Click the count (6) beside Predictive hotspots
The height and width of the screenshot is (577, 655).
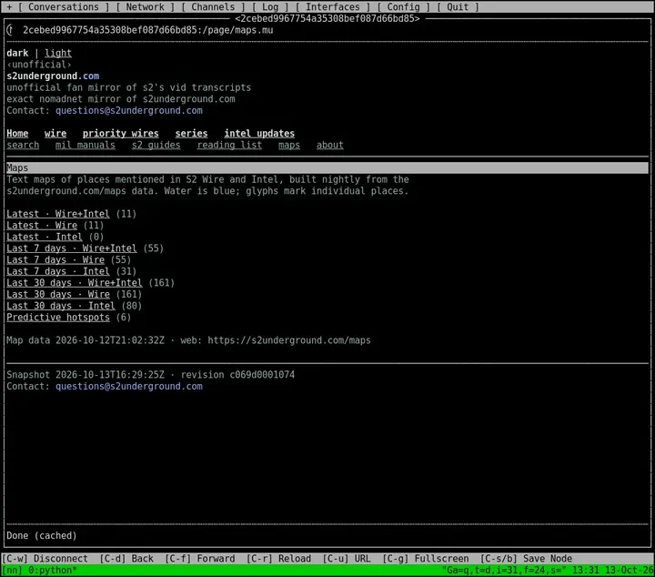[x=124, y=318]
